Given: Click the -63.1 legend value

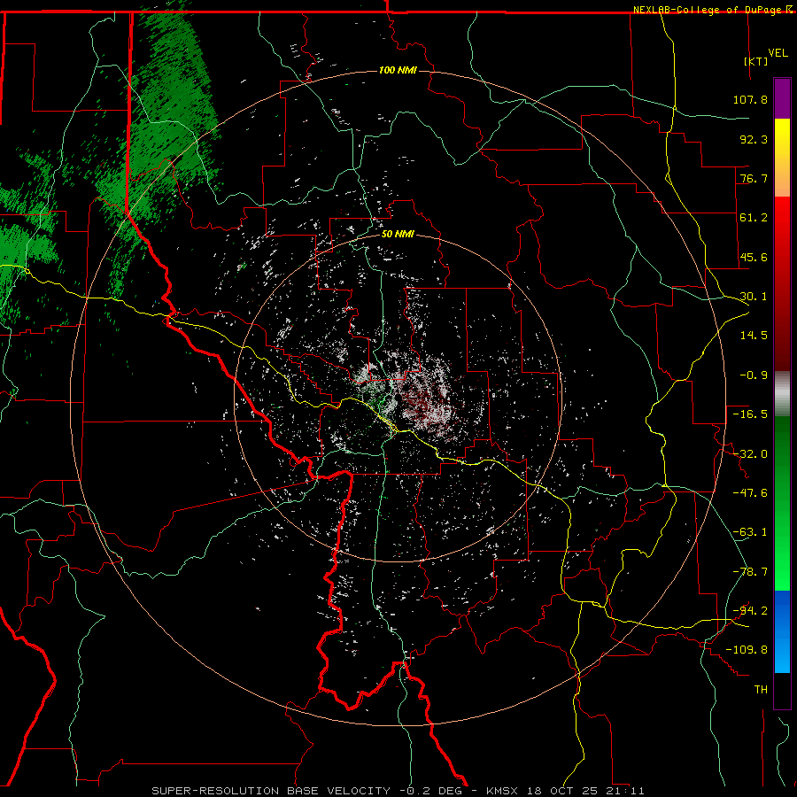Looking at the screenshot, I should [750, 532].
